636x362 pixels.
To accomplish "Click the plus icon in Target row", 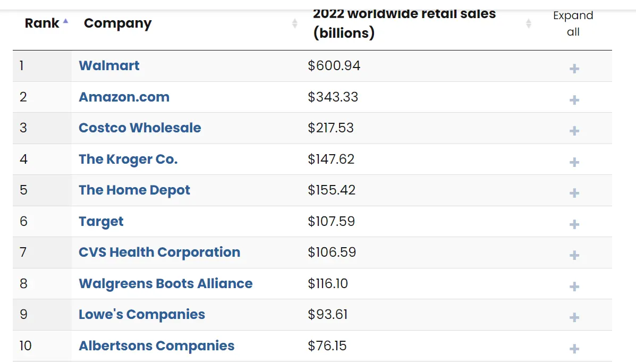I will pyautogui.click(x=574, y=224).
